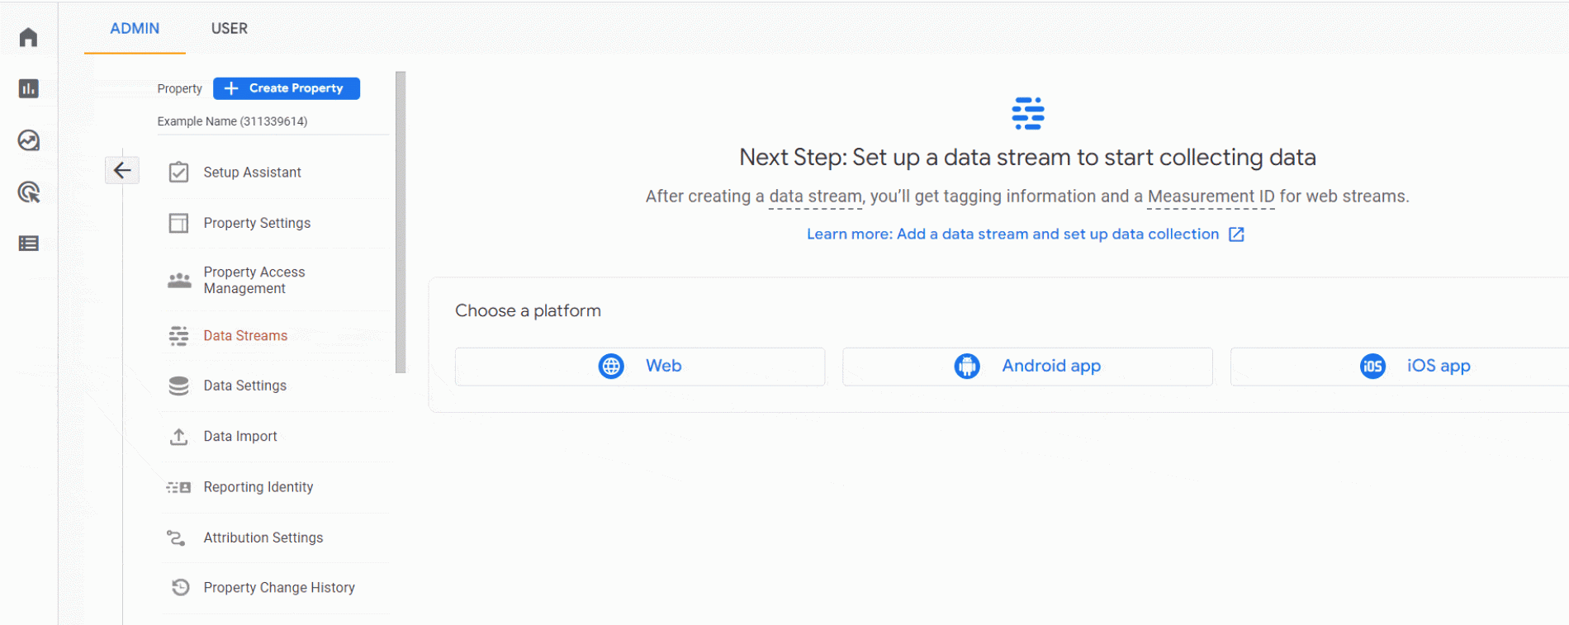
Task: Choose the Web platform option
Action: tap(640, 367)
